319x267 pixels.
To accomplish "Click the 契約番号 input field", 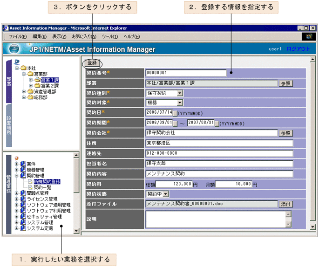I will coord(185,73).
